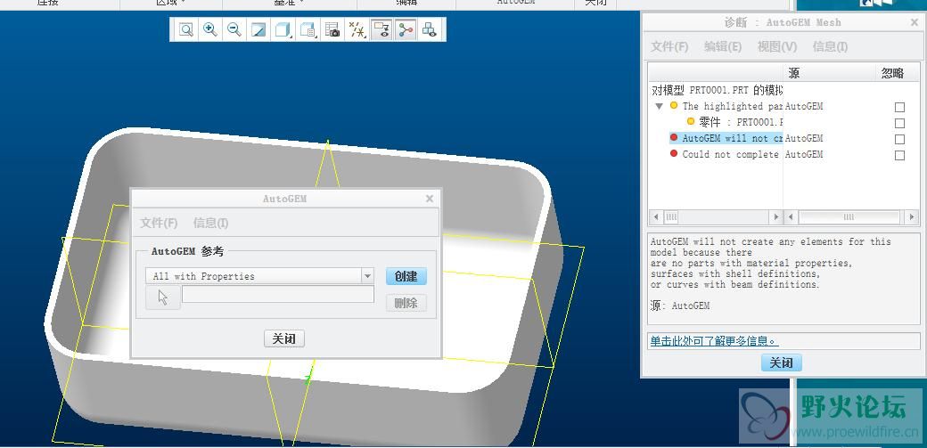Click the Repaint screen icon
This screenshot has height=448, width=927.
tap(258, 29)
